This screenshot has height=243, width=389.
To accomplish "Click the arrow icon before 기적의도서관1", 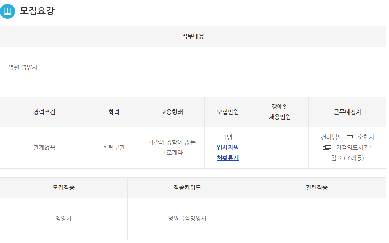I will coord(327,147).
